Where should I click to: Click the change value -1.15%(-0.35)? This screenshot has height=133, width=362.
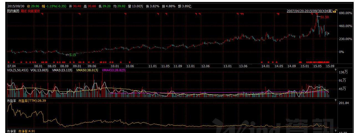pos(56,6)
